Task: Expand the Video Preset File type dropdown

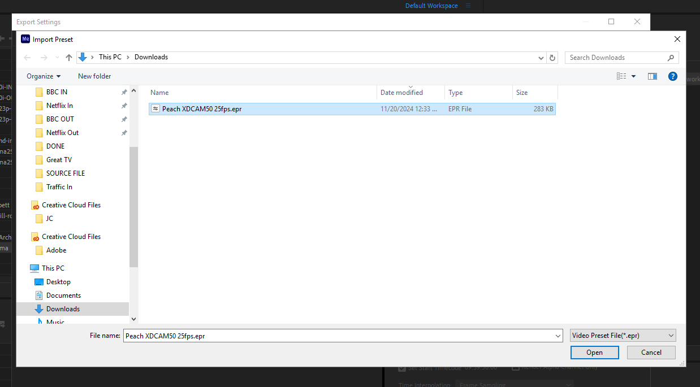Action: point(623,336)
